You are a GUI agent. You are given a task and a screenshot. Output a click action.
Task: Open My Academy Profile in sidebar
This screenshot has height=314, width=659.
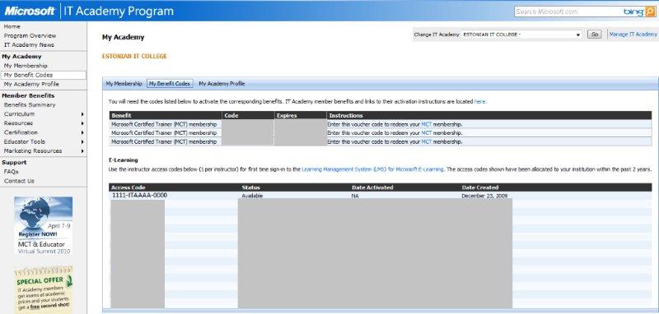(x=31, y=85)
